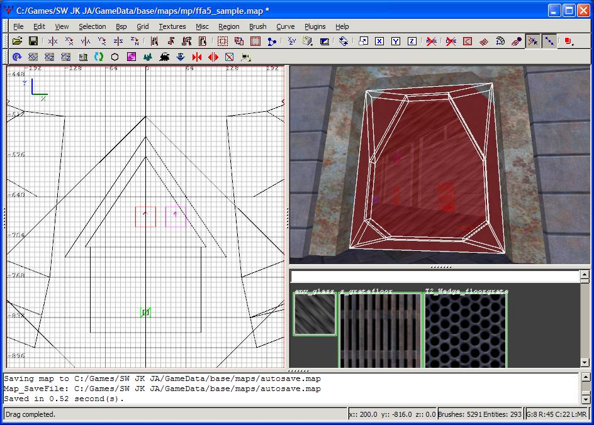Viewport: 594px width, 425px height.
Task: Click the CSG merge icon
Action: (x=239, y=41)
